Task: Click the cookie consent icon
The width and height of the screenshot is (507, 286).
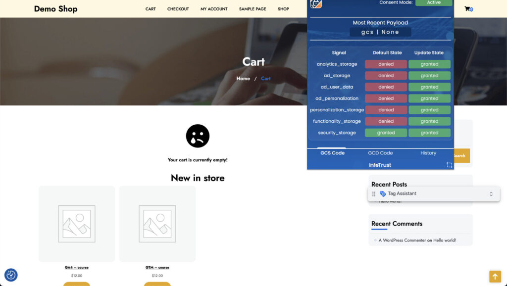Action: tap(11, 275)
